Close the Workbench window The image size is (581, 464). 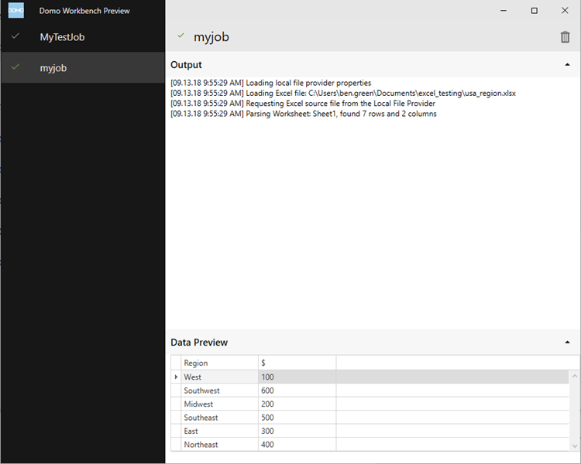click(565, 10)
